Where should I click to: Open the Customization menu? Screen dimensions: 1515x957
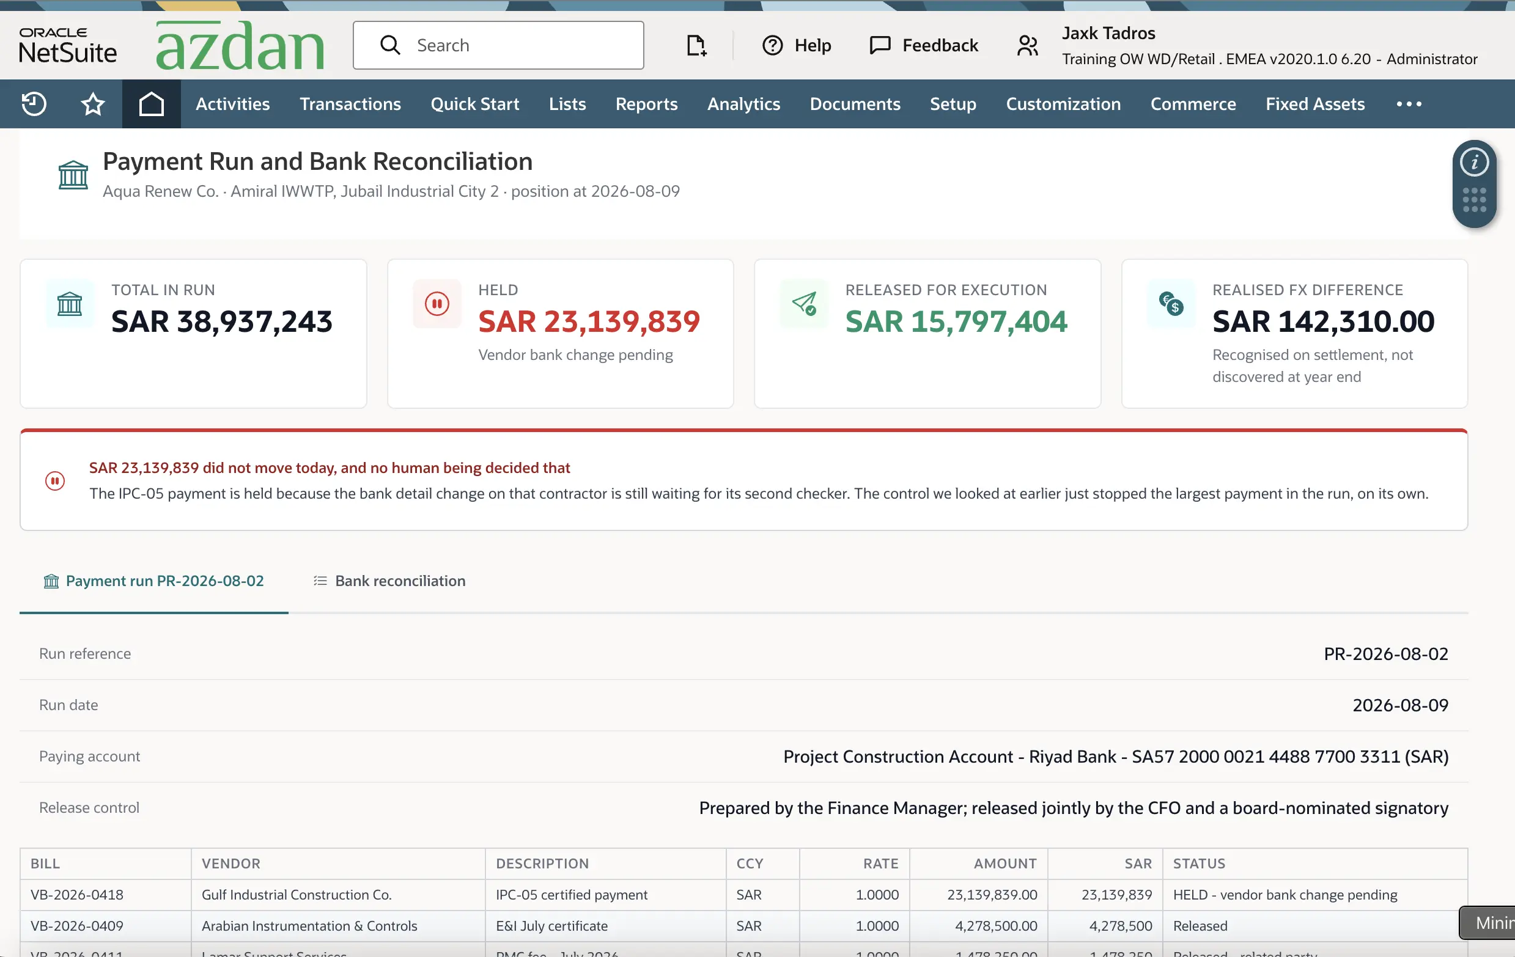[1063, 104]
